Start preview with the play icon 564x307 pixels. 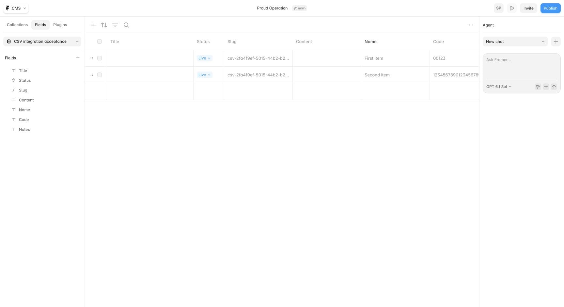(x=512, y=8)
